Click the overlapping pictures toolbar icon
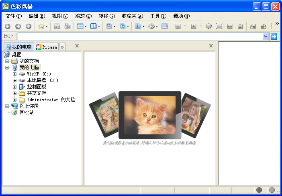282x196 pixels. pyautogui.click(x=123, y=26)
